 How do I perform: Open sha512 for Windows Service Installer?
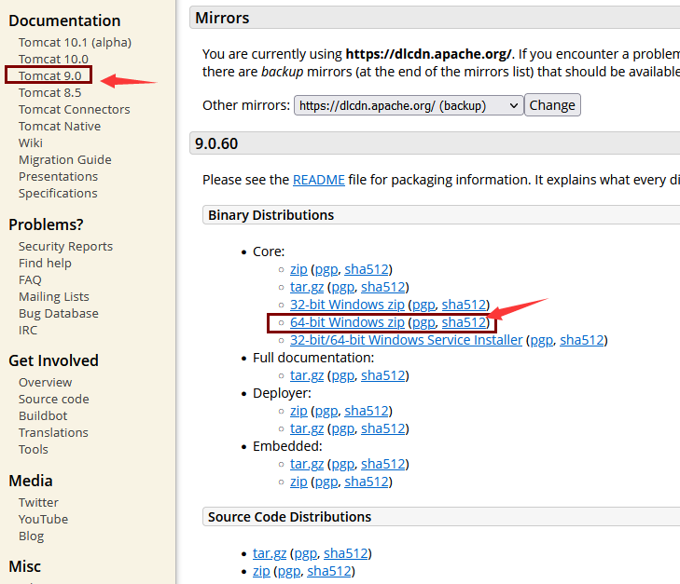tap(582, 340)
